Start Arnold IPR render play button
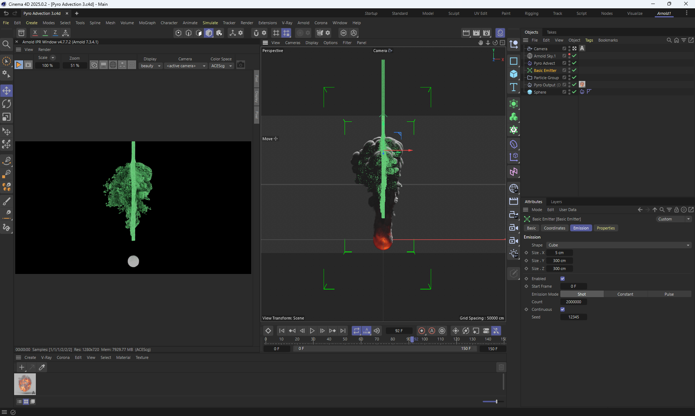Image resolution: width=695 pixels, height=416 pixels. coord(19,65)
